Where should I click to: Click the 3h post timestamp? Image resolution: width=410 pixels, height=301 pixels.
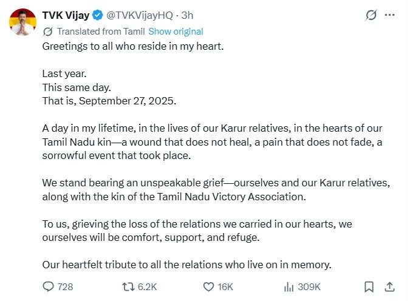point(187,15)
